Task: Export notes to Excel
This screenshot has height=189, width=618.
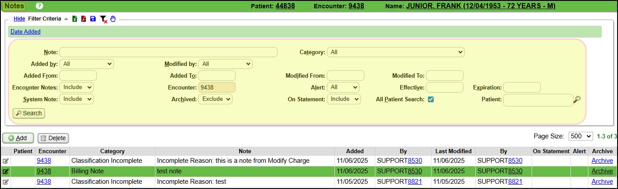Action: coord(75,19)
